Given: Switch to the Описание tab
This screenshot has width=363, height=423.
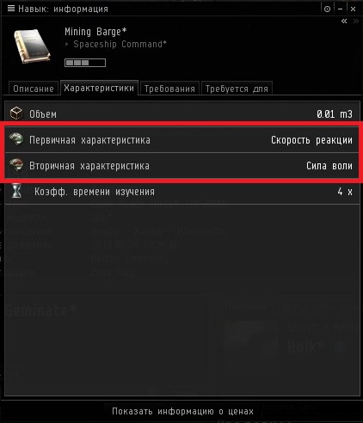Looking at the screenshot, I should pos(34,89).
